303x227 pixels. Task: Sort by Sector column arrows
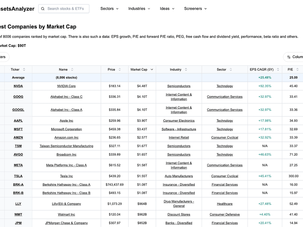(231, 70)
